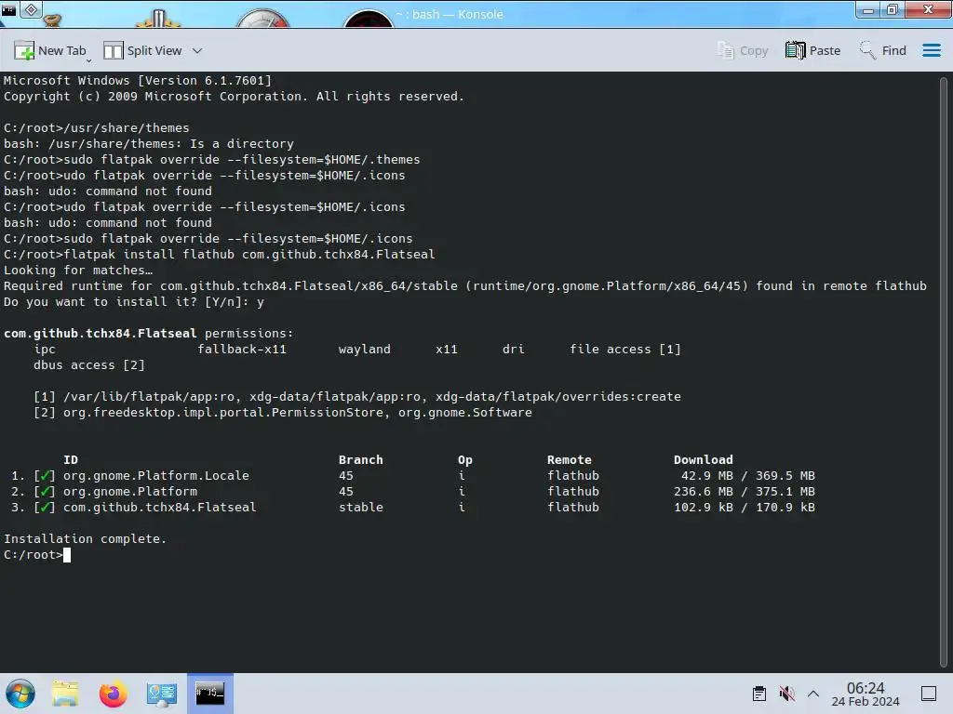Image resolution: width=953 pixels, height=714 pixels.
Task: Click the Konsole window menu icon in title bar
Action: 9,9
